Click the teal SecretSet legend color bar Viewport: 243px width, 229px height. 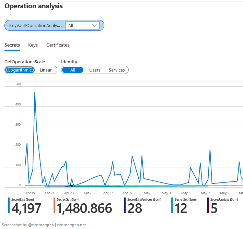point(172,205)
